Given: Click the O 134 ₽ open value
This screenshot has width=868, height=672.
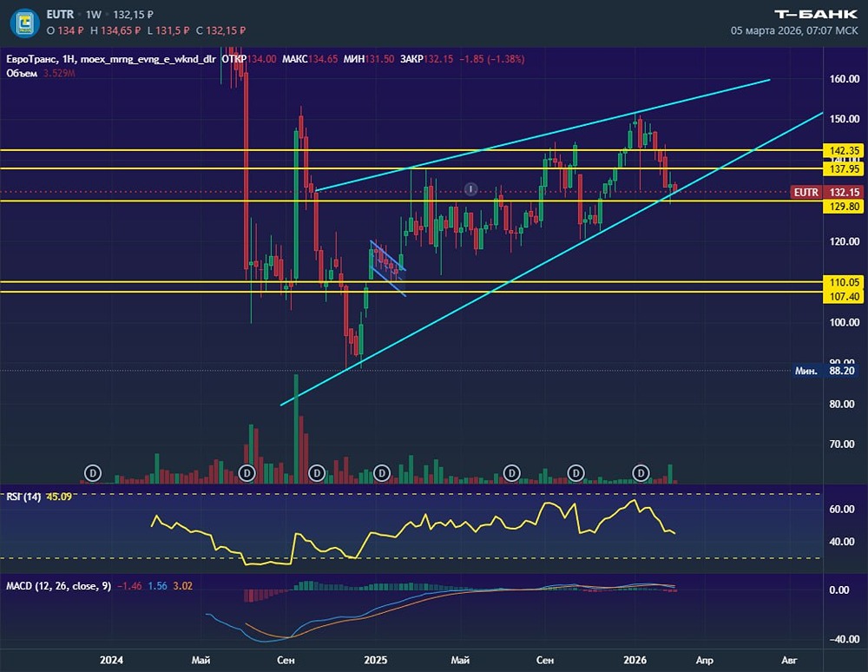Looking at the screenshot, I should click(65, 30).
